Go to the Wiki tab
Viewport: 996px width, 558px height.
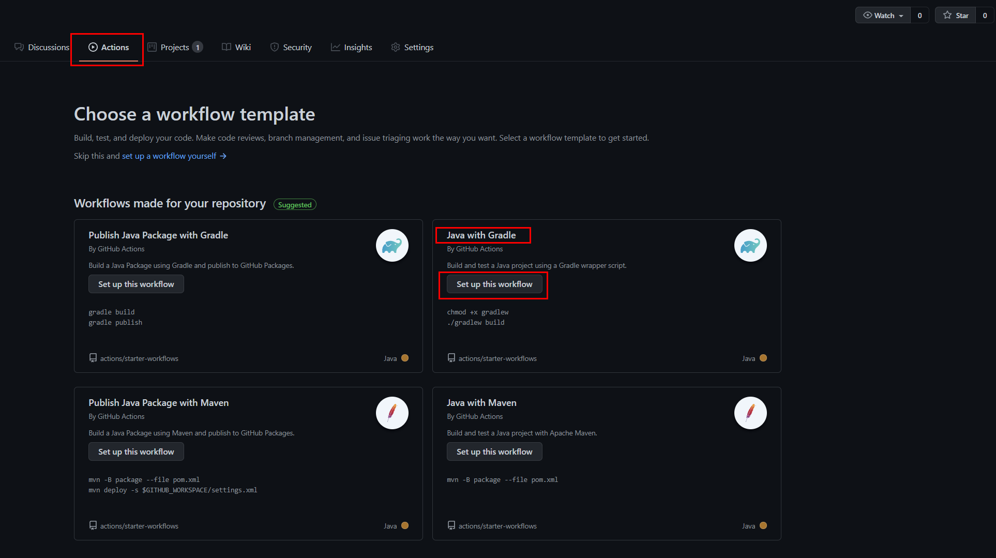click(x=236, y=47)
